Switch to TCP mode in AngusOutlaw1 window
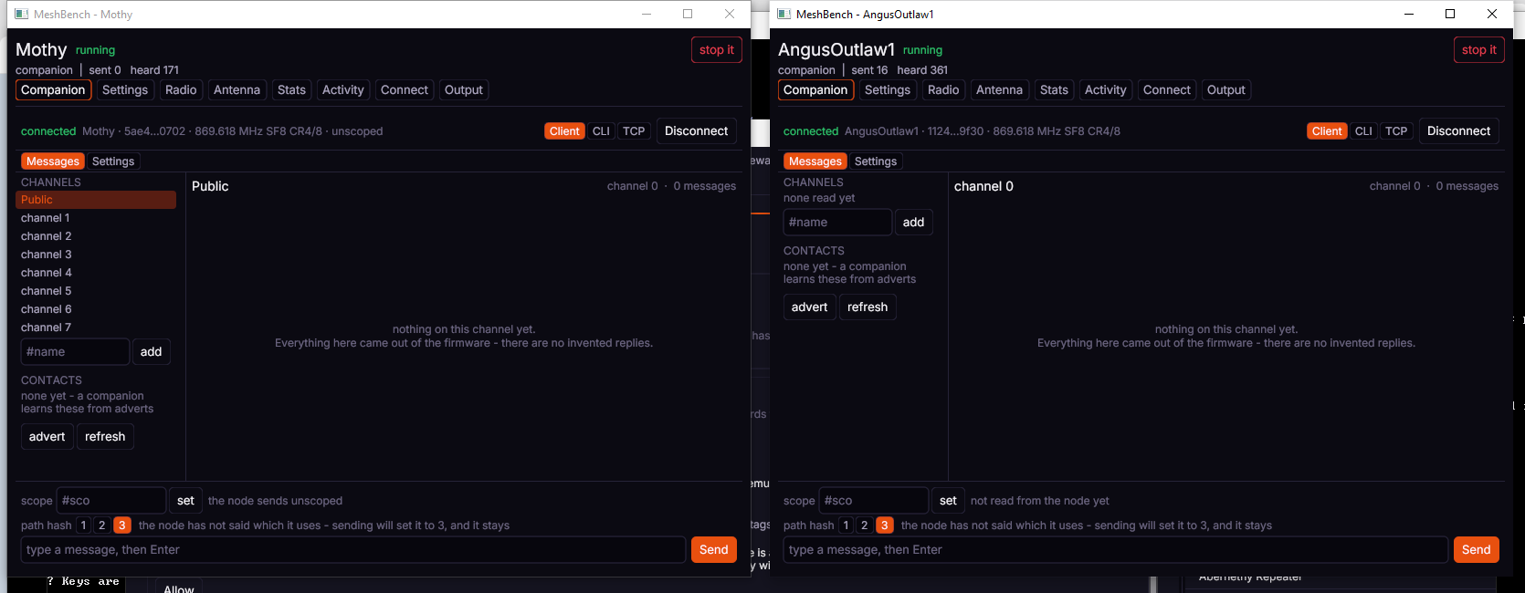This screenshot has width=1525, height=593. [1396, 131]
